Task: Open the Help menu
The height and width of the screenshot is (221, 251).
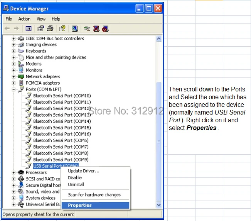Action: click(x=56, y=19)
